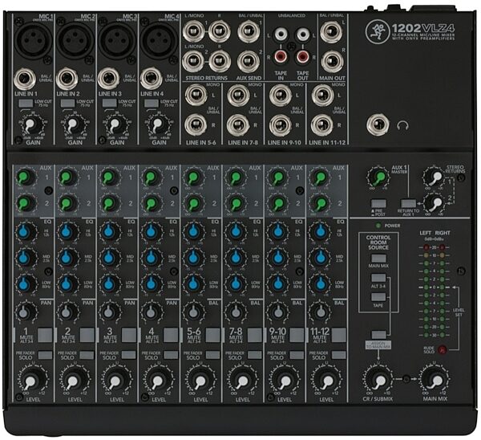The image size is (481, 440).
Task: Select TAPE as control room source
Action: (x=378, y=297)
